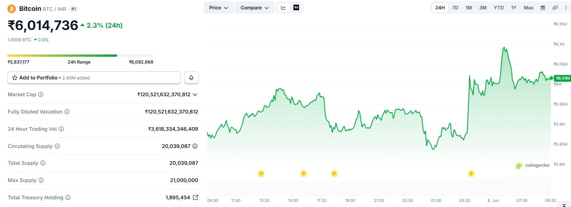Image resolution: width=571 pixels, height=207 pixels.
Task: Select the 24H time range
Action: point(440,8)
